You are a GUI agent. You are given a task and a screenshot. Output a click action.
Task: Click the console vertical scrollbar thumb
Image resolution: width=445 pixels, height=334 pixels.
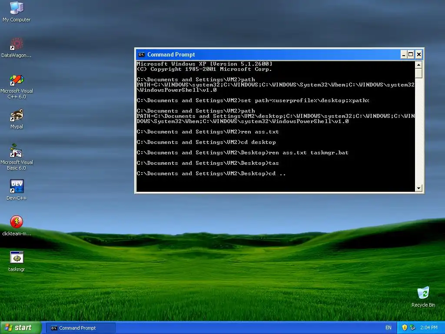point(418,73)
